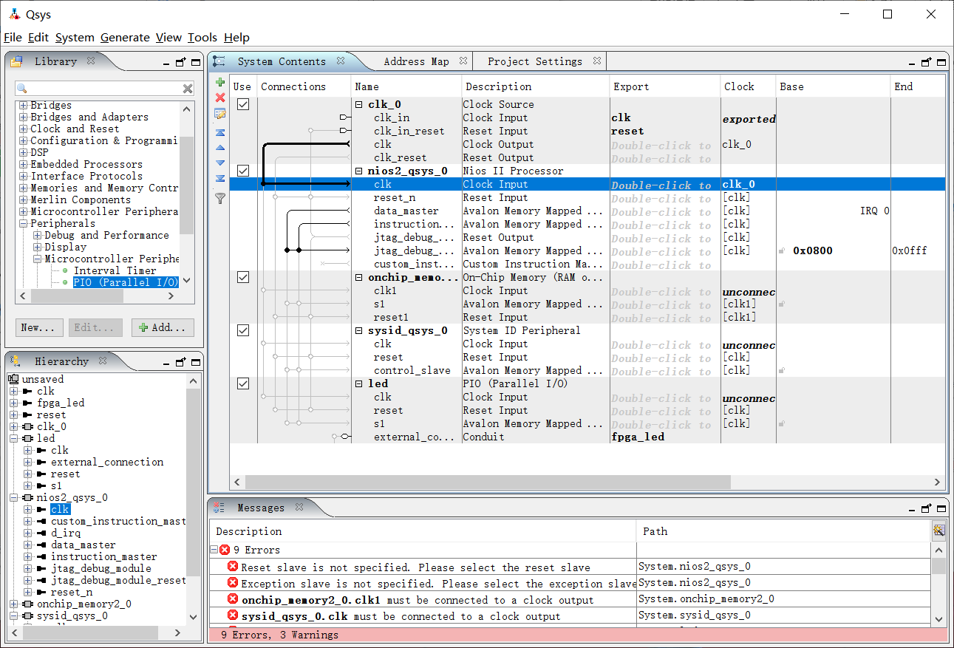954x648 pixels.
Task: Switch to the Address Map tab
Action: click(x=416, y=62)
